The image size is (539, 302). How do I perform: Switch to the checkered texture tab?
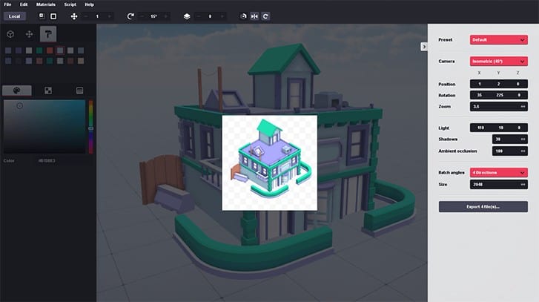[x=48, y=91]
